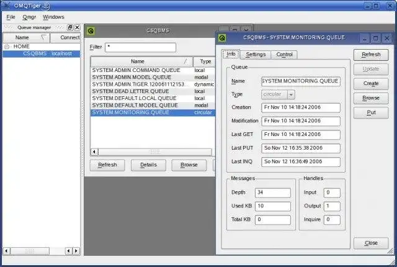Image resolution: width=397 pixels, height=267 pixels.
Task: Select SYSTEM.DEFAULT.MODEL.QUEUE row
Action: 153,106
